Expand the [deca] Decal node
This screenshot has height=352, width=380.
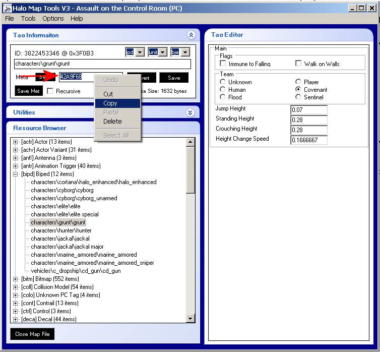click(x=15, y=320)
